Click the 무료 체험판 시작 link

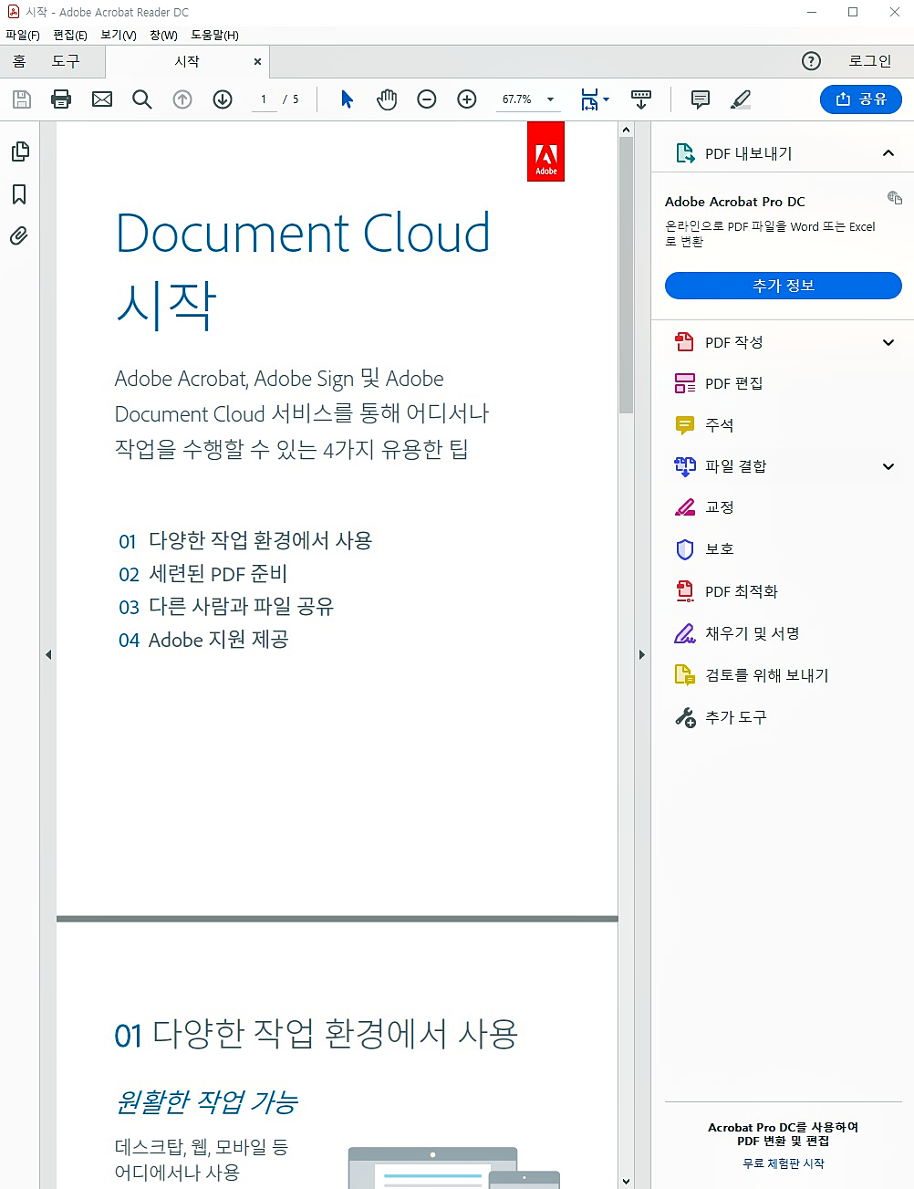(x=784, y=1163)
